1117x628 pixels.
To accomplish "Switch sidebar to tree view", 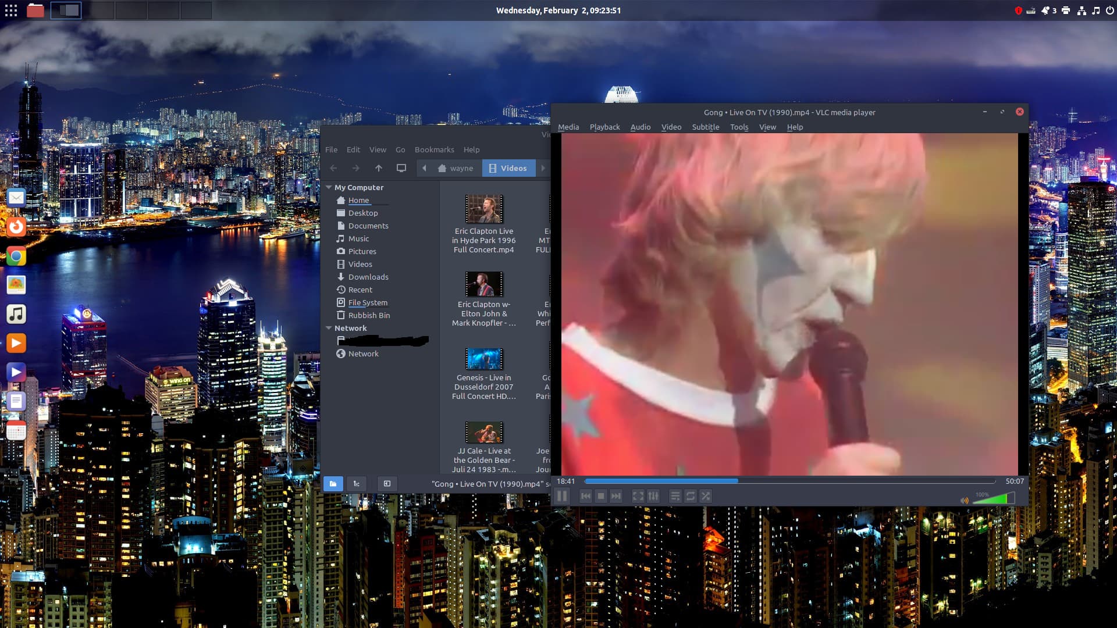I will click(357, 484).
